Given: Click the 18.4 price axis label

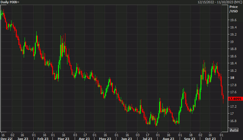Looking at the screenshot, I should pos(233,63).
